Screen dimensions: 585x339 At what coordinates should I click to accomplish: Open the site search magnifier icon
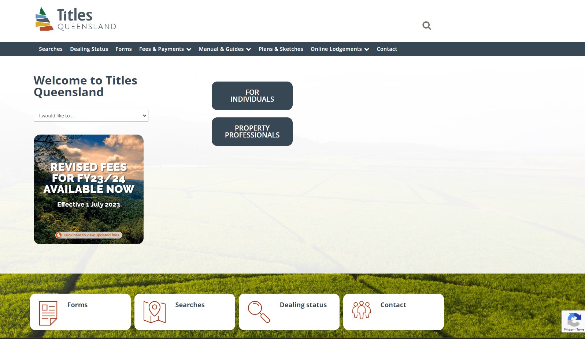[x=426, y=26]
